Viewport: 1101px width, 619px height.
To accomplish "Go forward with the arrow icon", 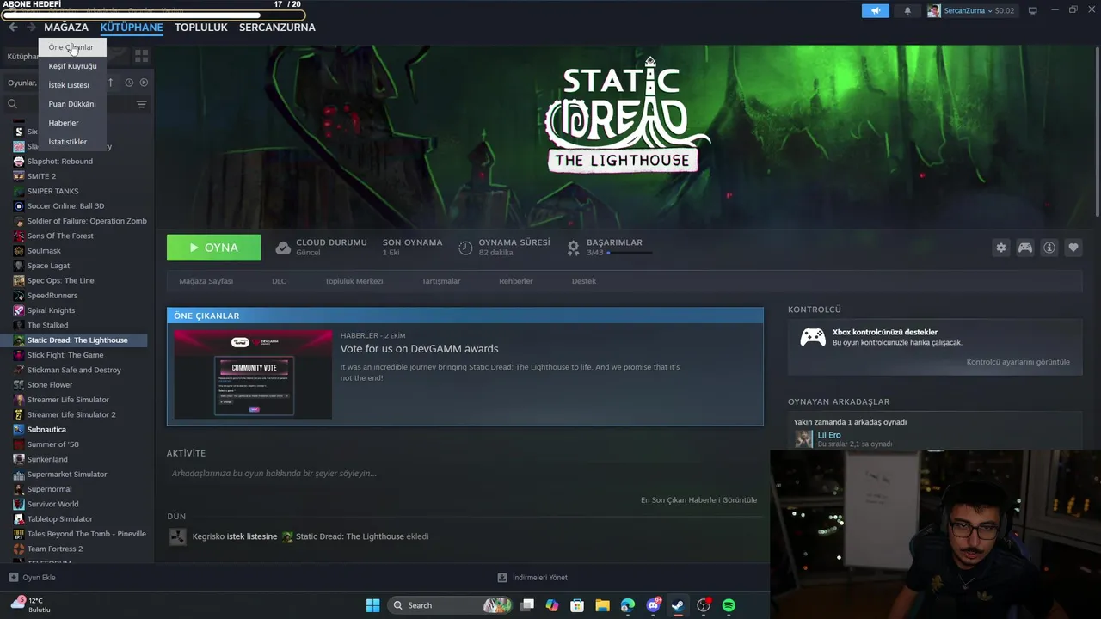I will pyautogui.click(x=32, y=28).
